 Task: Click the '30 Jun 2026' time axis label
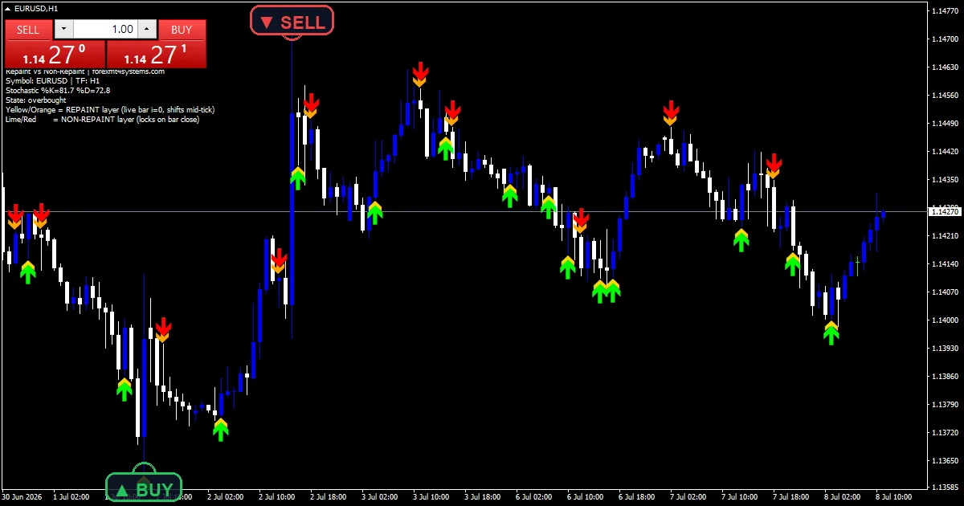pyautogui.click(x=23, y=497)
